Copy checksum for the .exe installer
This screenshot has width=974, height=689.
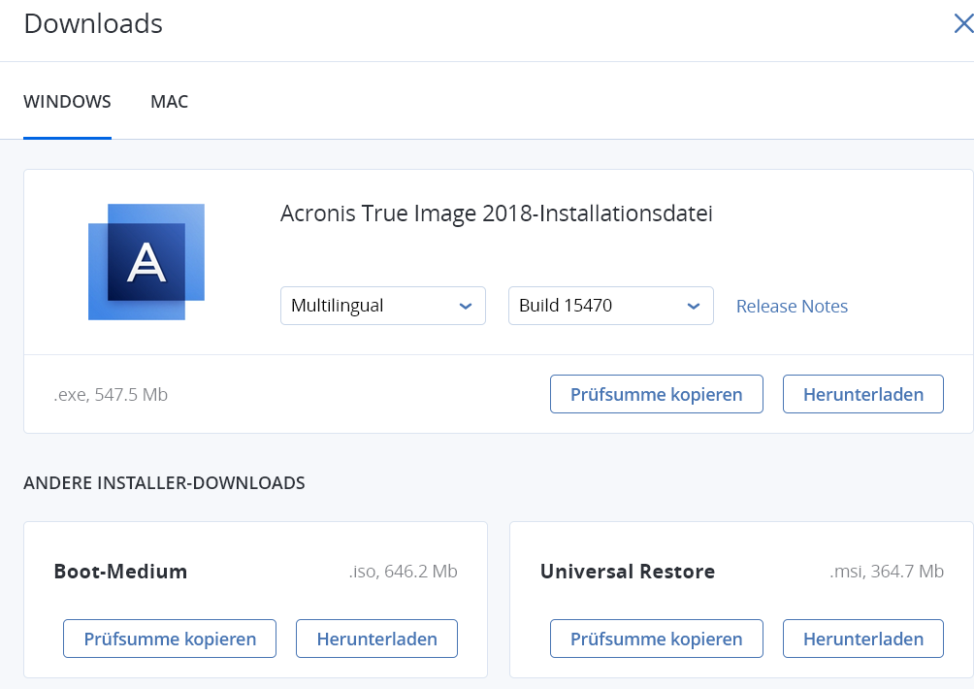pyautogui.click(x=656, y=394)
